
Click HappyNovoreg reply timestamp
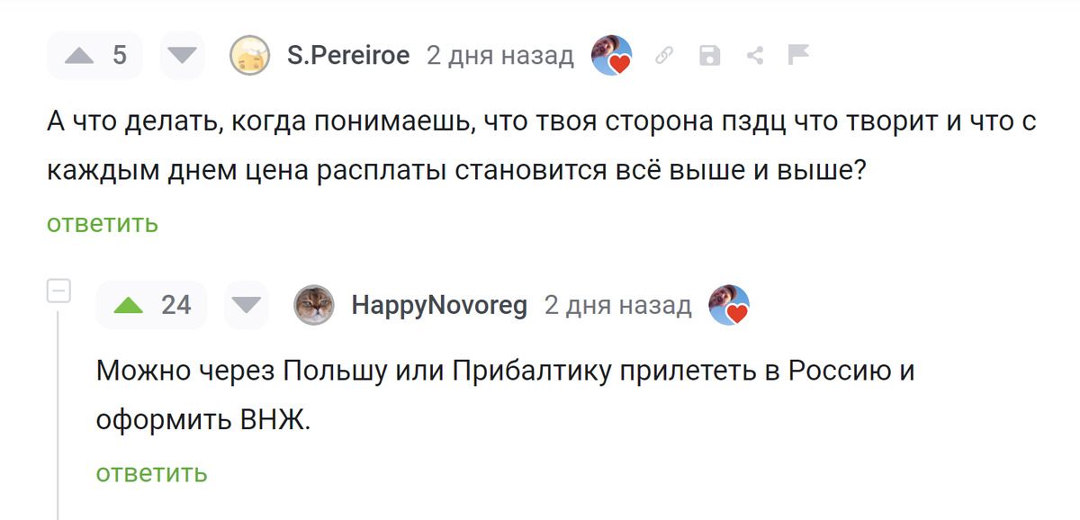[617, 306]
